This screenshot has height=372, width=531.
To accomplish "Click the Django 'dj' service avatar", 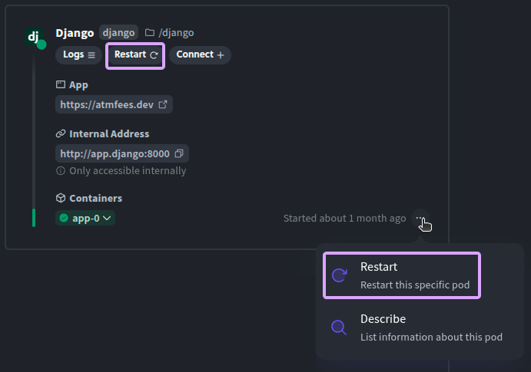I will coord(34,37).
